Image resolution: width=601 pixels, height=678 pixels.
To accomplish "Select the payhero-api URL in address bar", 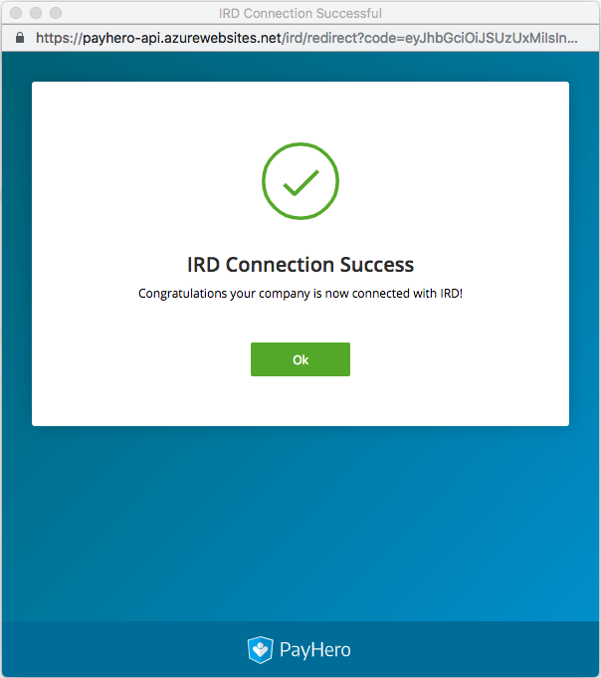I will click(306, 38).
